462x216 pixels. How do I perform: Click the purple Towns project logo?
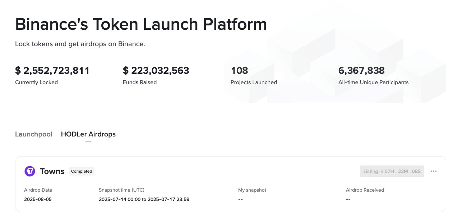pyautogui.click(x=30, y=171)
